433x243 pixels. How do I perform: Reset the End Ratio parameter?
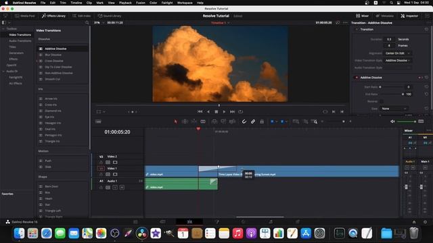coord(426,94)
